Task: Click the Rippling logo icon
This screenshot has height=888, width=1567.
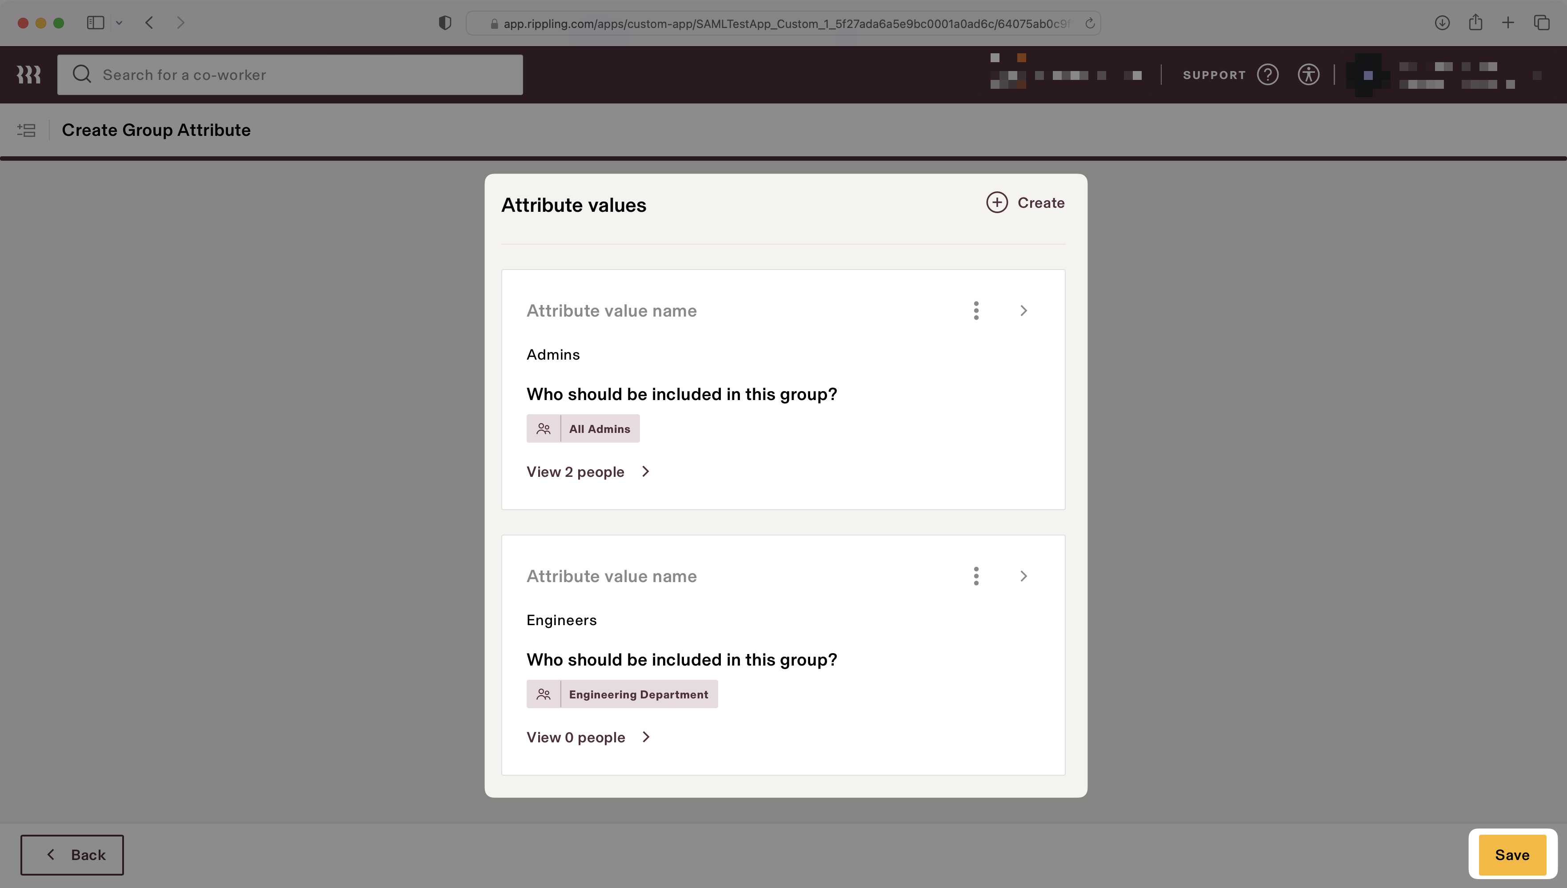Action: coord(29,75)
